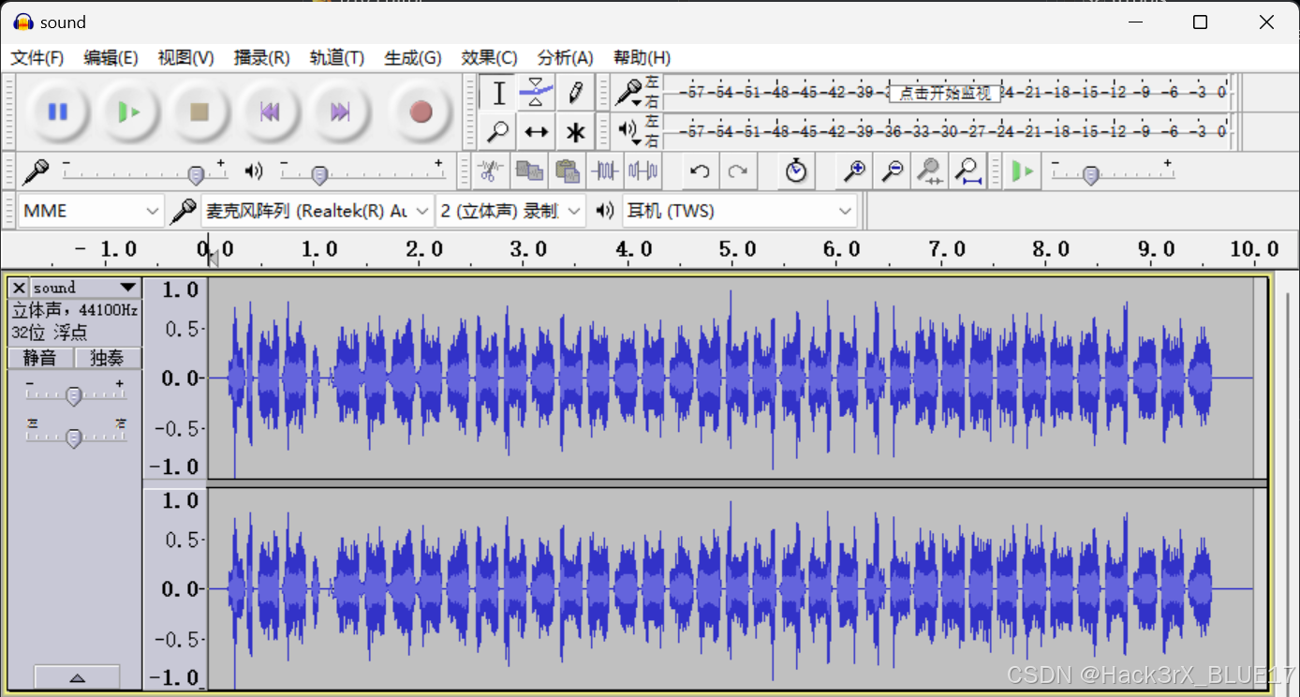Viewport: 1300px width, 697px height.
Task: Fit entire project in window
Action: coord(968,171)
